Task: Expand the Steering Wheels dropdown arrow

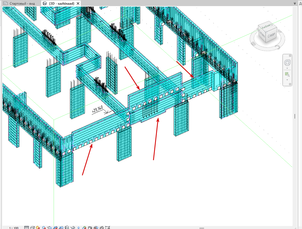Action: point(287,68)
